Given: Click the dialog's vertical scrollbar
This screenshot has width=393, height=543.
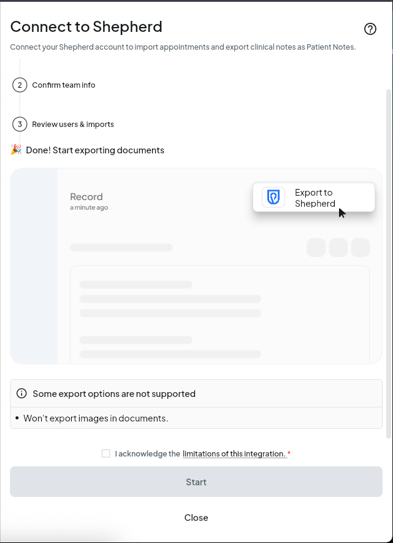Looking at the screenshot, I should click(389, 263).
